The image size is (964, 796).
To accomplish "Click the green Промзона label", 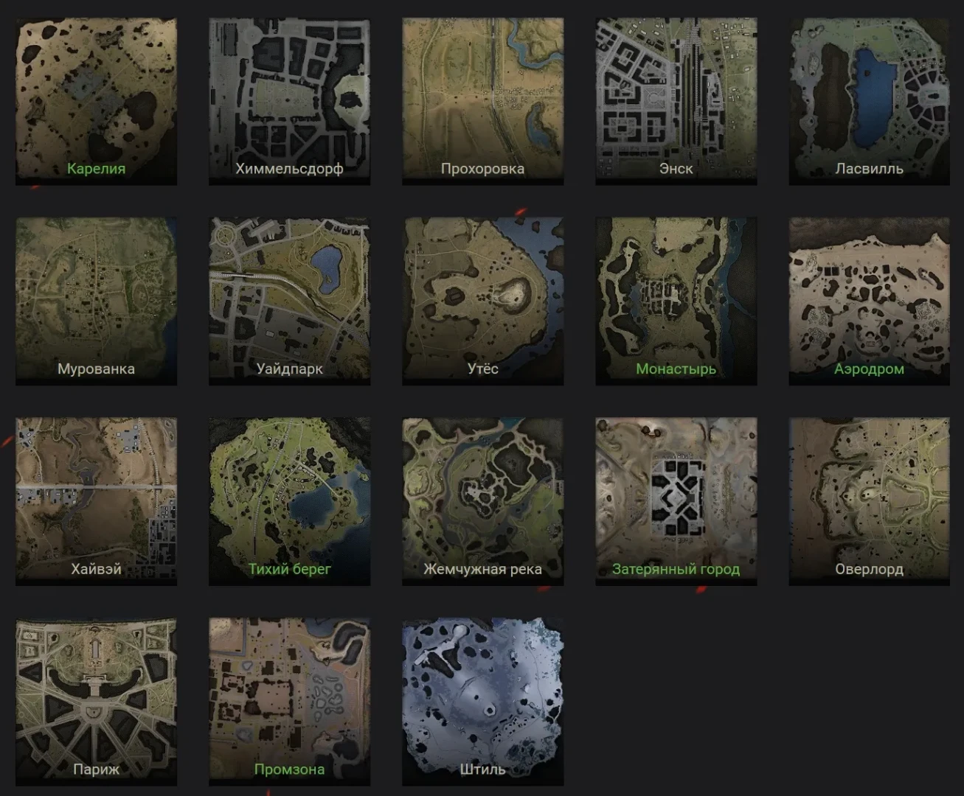I will point(289,769).
